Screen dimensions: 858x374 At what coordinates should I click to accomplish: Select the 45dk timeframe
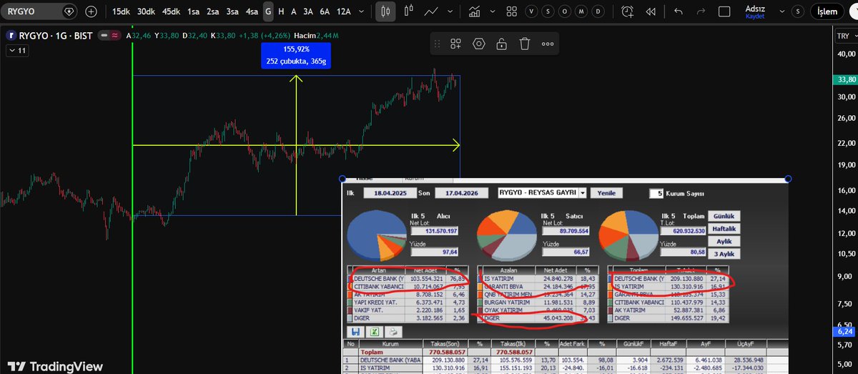pos(171,11)
